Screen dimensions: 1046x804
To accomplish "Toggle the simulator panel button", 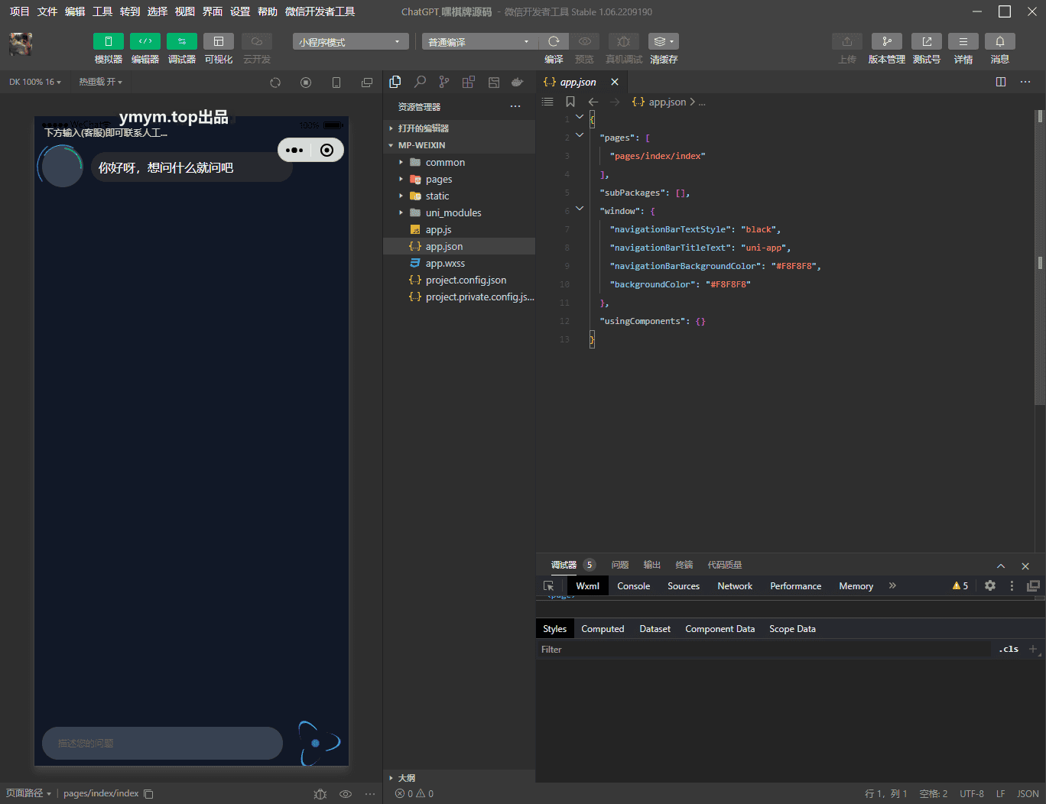I will point(109,41).
